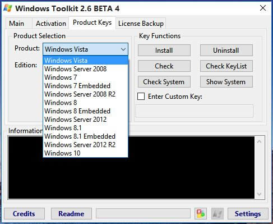Open the Activation tab
This screenshot has width=273, height=224.
[51, 24]
